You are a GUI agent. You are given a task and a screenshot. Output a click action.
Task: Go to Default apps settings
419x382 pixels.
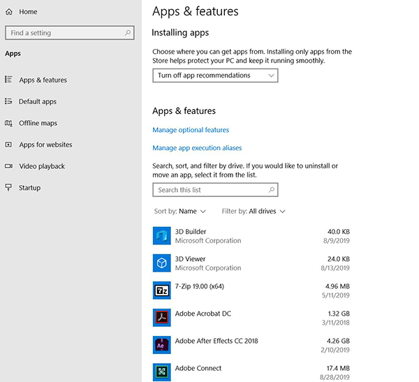(38, 101)
